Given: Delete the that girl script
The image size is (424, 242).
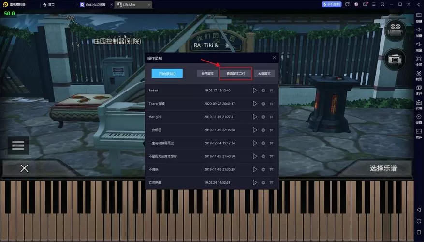Looking at the screenshot, I should pos(271,117).
